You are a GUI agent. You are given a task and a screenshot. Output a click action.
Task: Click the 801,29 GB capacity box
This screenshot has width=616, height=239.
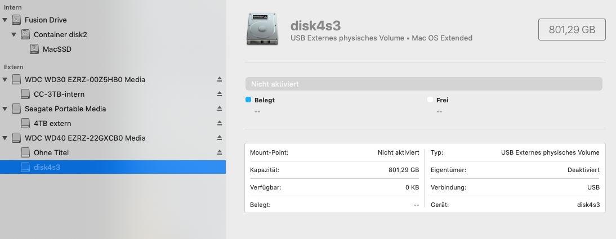(x=572, y=29)
